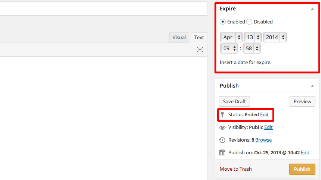321x180 pixels.
Task: Click the Save Draft button
Action: click(234, 101)
